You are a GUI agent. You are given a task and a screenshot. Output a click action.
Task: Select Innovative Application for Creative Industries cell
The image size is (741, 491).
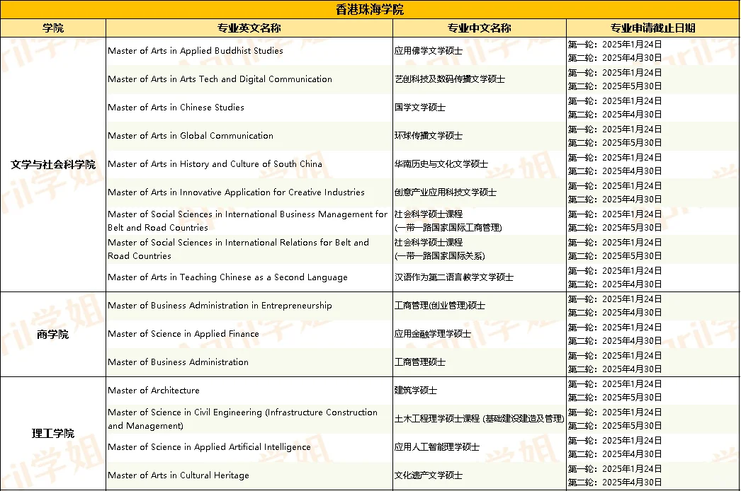tap(249, 192)
